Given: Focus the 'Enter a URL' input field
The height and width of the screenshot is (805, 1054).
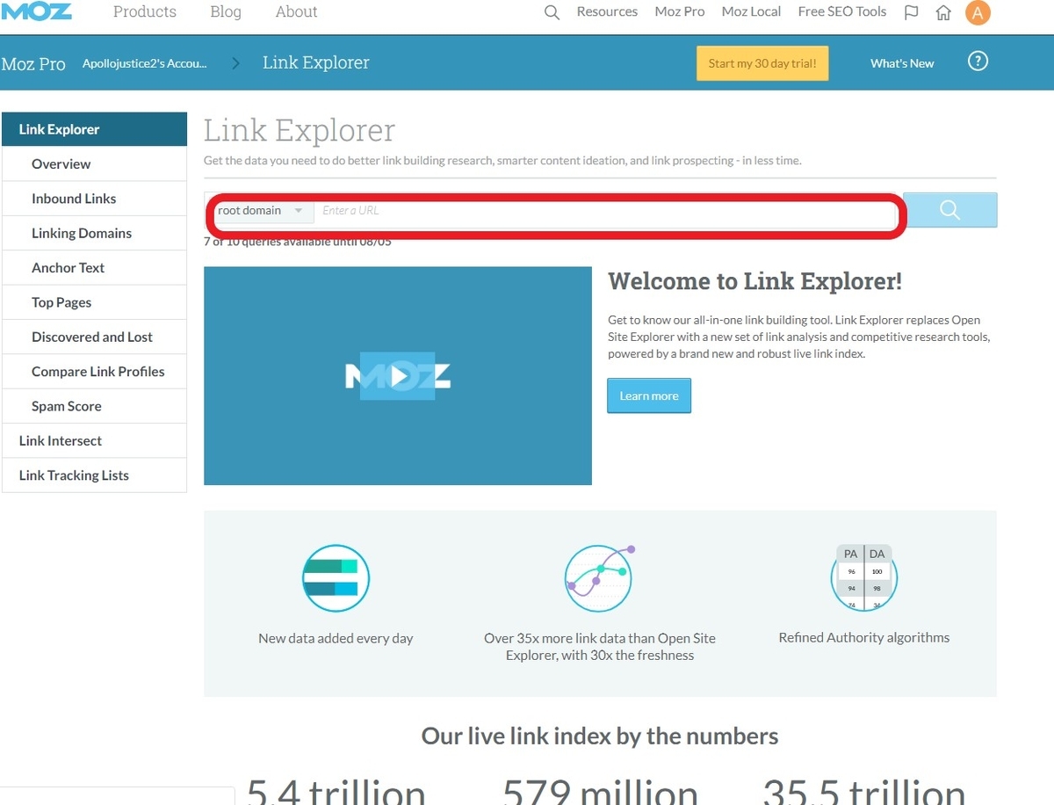Looking at the screenshot, I should click(x=603, y=211).
